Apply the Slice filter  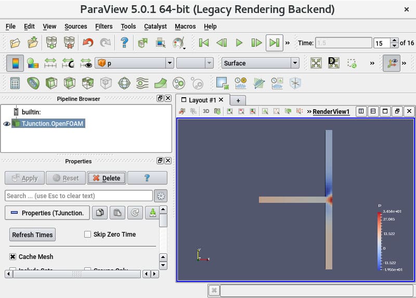[70, 83]
